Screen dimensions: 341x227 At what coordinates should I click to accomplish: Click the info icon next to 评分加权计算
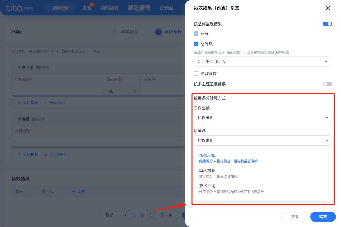point(53,51)
